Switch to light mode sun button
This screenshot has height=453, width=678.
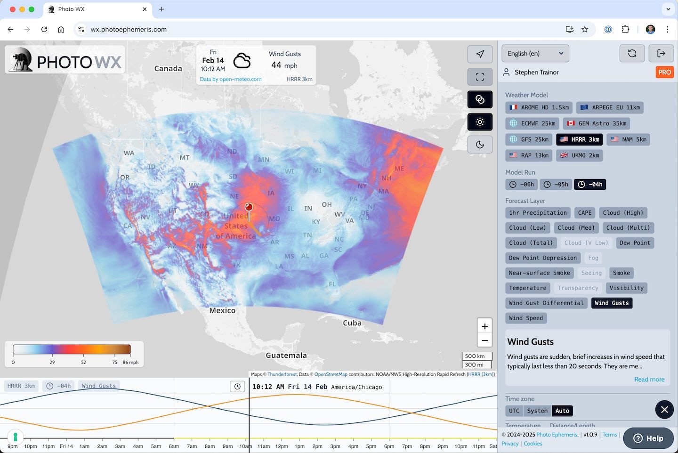point(480,122)
